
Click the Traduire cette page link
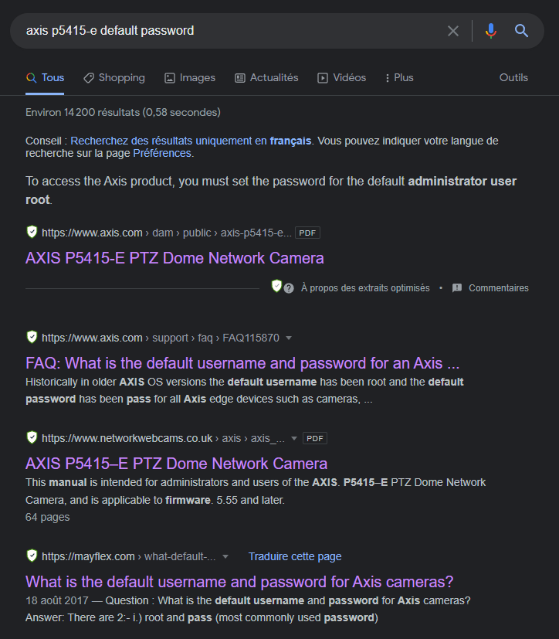point(294,556)
